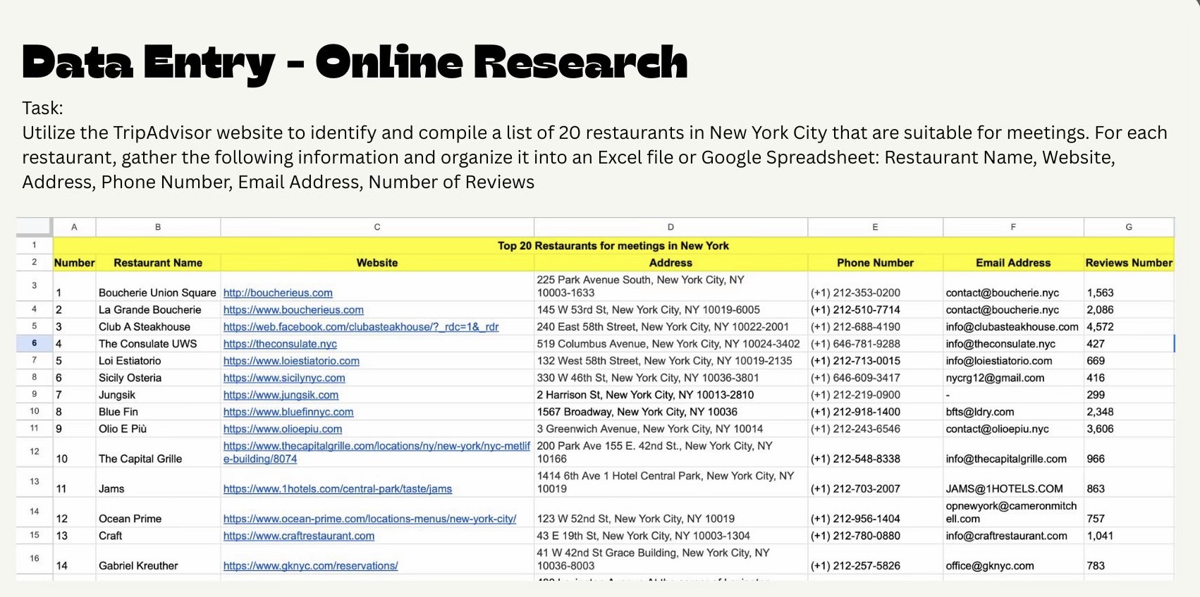
Task: Click the Address header cell
Action: click(x=671, y=263)
